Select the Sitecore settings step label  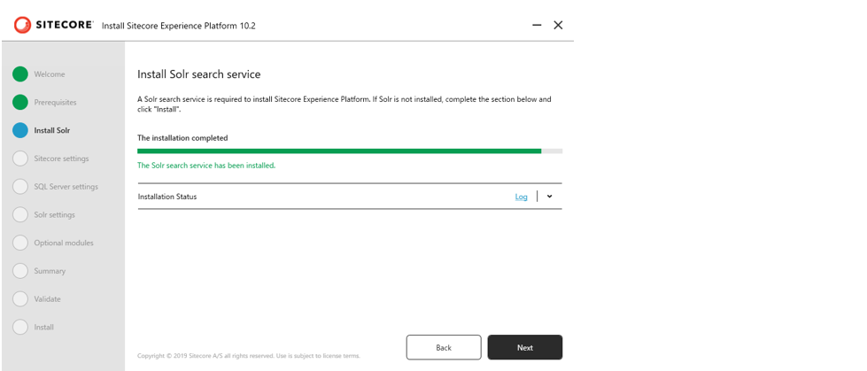[61, 158]
